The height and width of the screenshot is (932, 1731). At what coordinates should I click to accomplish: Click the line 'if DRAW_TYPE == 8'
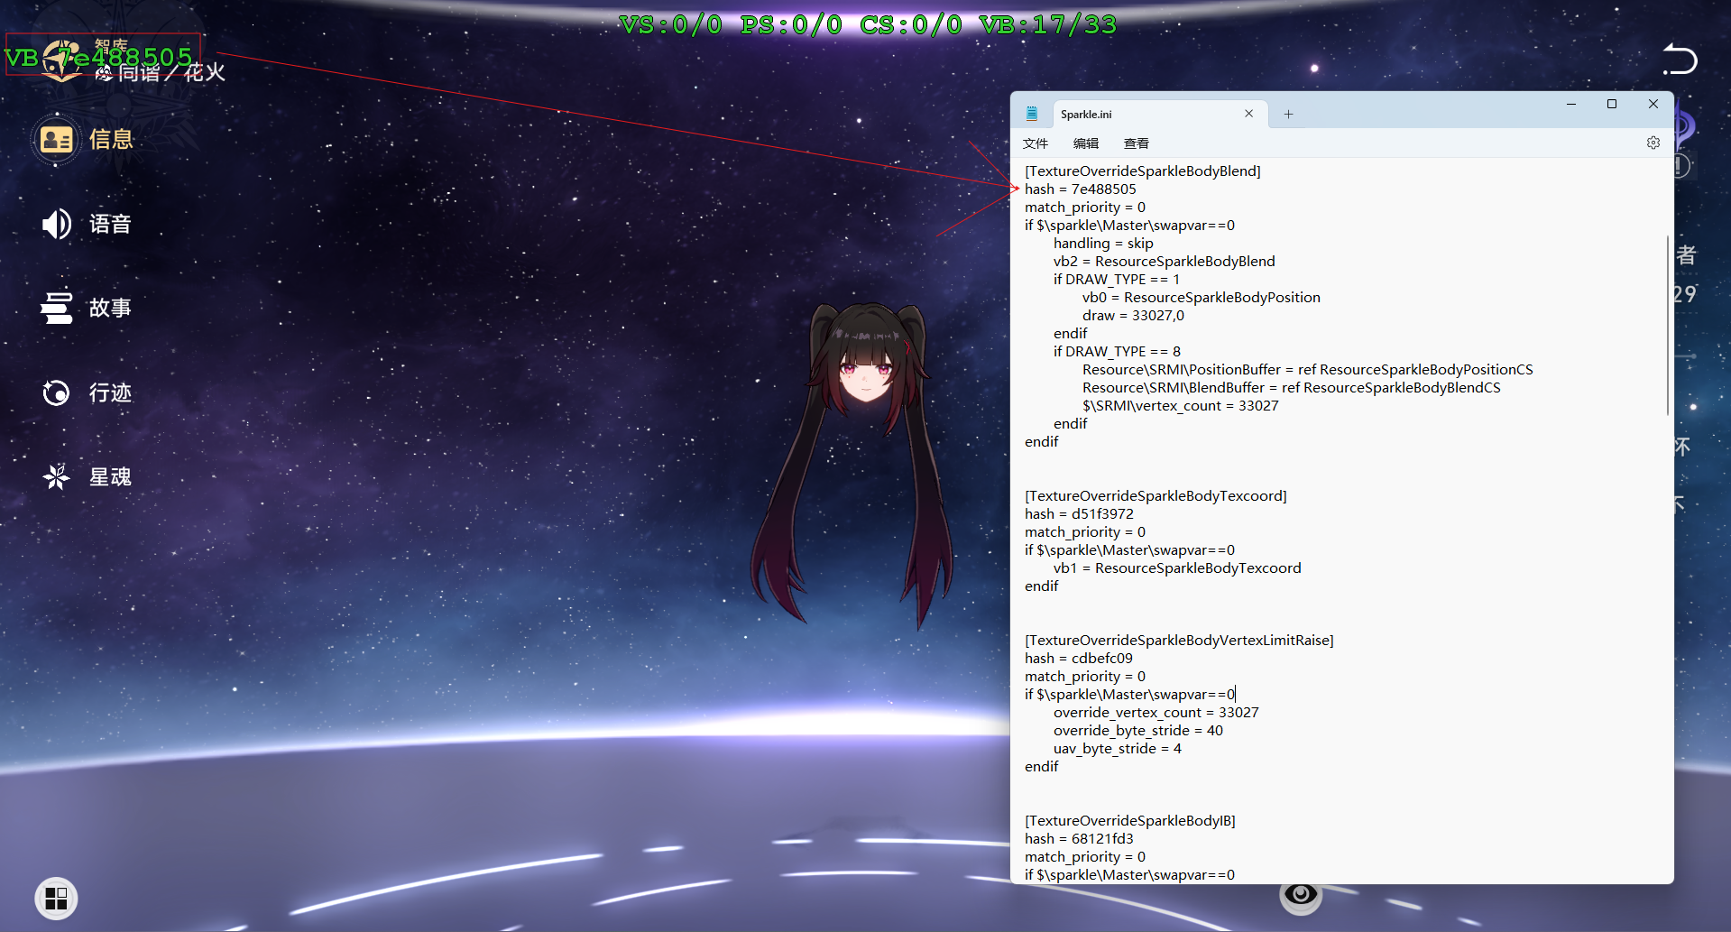(x=1117, y=352)
